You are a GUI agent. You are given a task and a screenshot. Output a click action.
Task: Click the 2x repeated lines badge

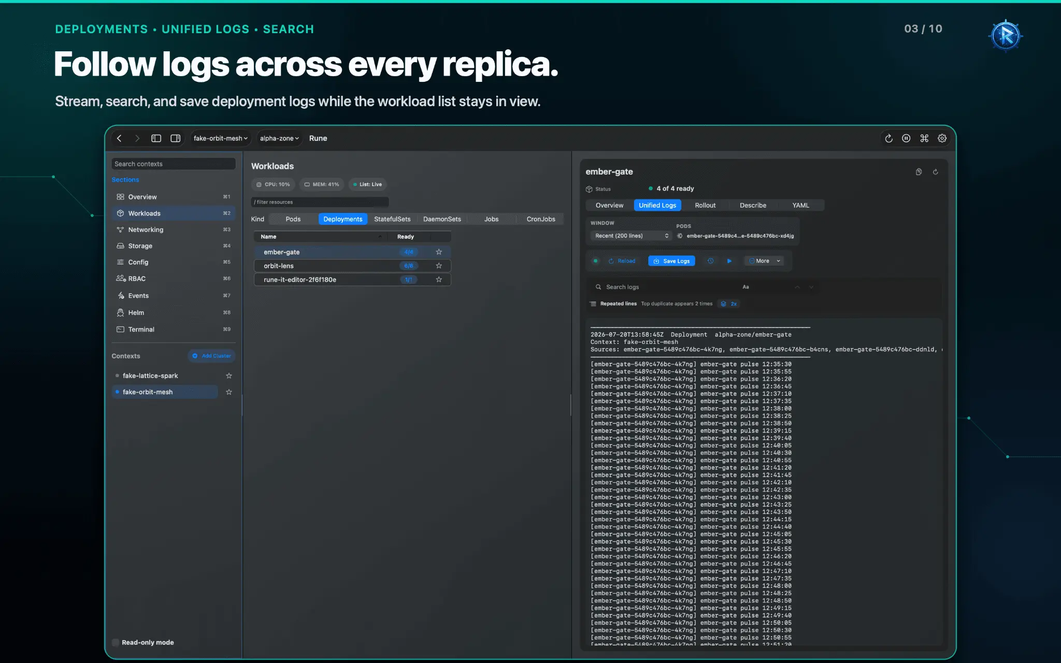point(729,304)
